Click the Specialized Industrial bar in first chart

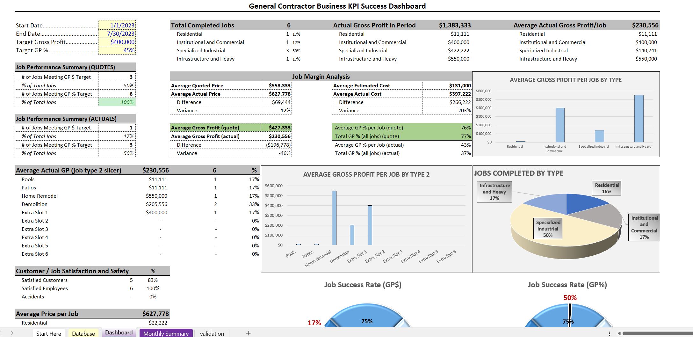coord(599,136)
